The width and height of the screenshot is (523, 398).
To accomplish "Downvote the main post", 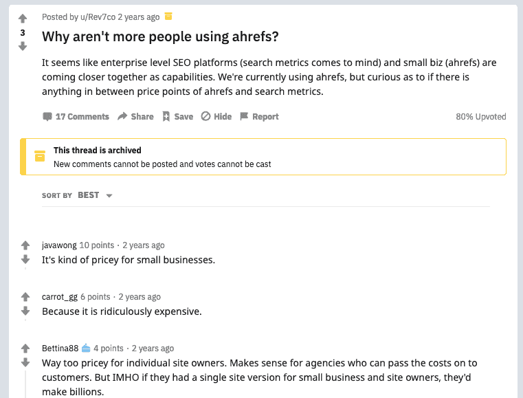I will click(x=23, y=46).
